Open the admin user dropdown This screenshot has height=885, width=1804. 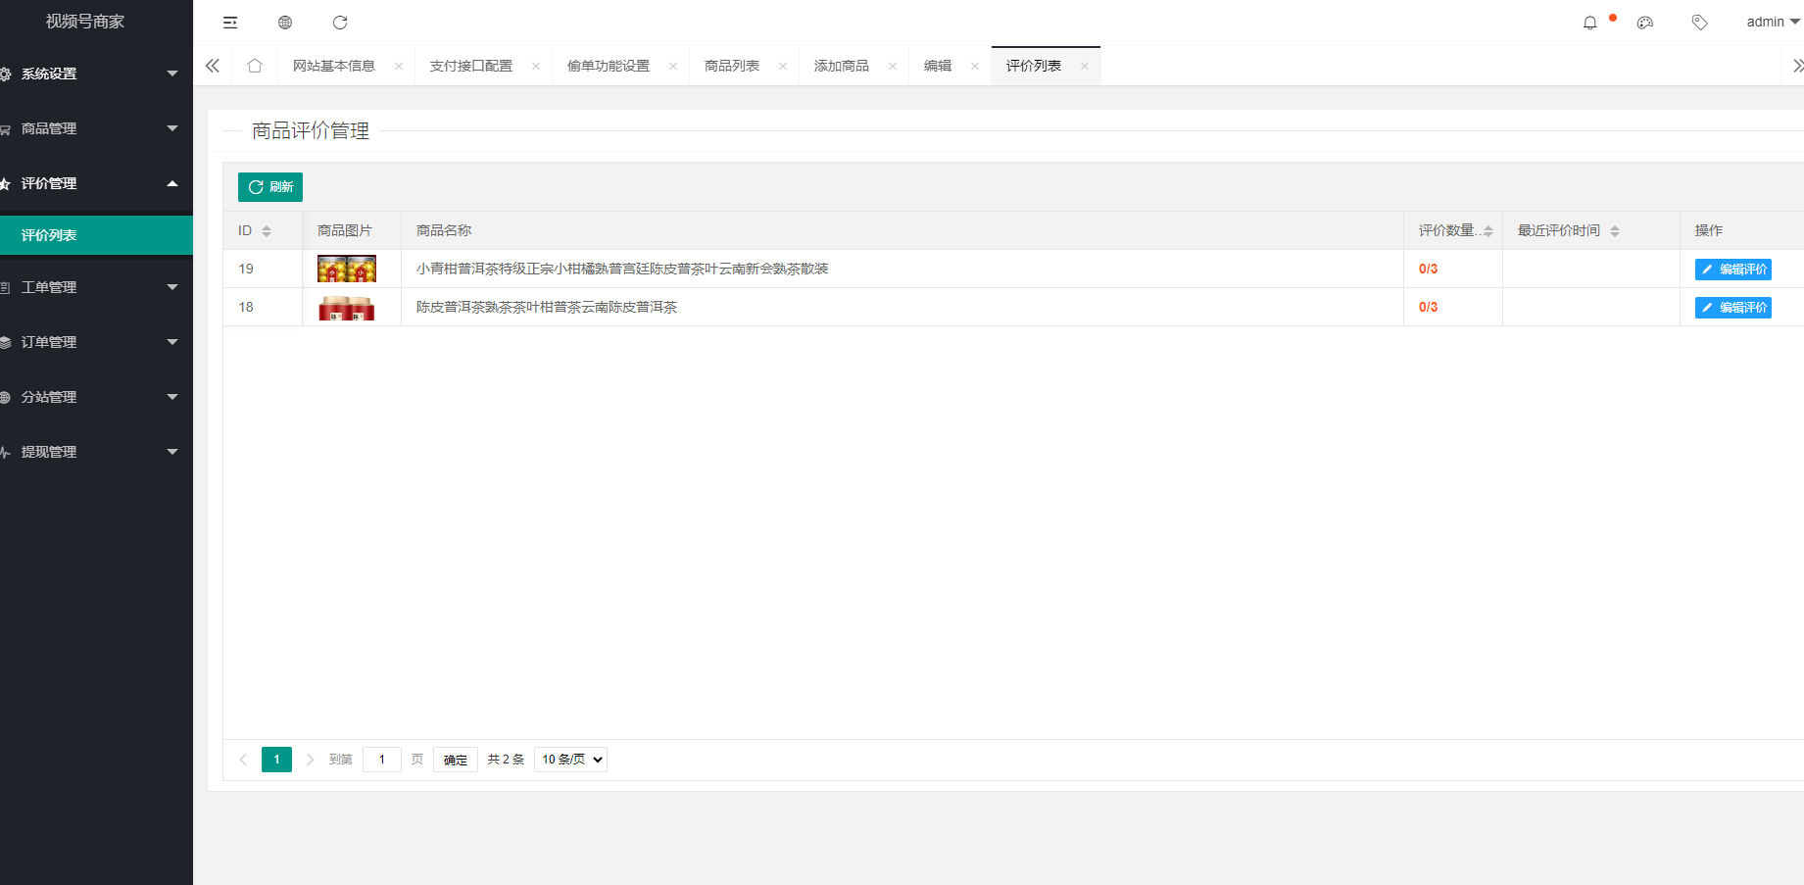pos(1772,22)
